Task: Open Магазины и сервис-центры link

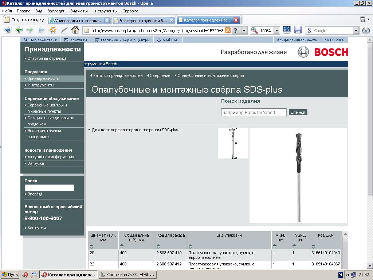Action: (122, 40)
